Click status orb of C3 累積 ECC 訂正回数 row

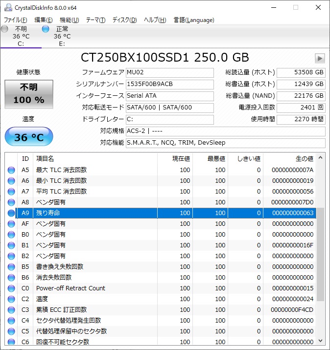click(11, 310)
